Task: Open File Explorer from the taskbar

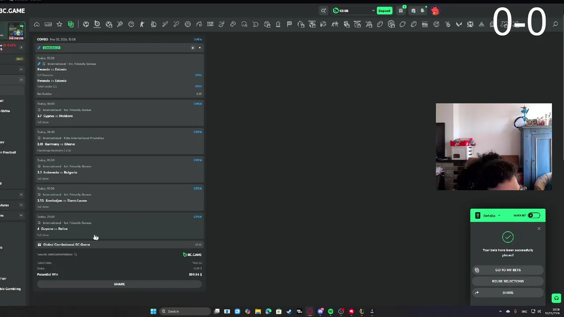Action: (x=258, y=311)
